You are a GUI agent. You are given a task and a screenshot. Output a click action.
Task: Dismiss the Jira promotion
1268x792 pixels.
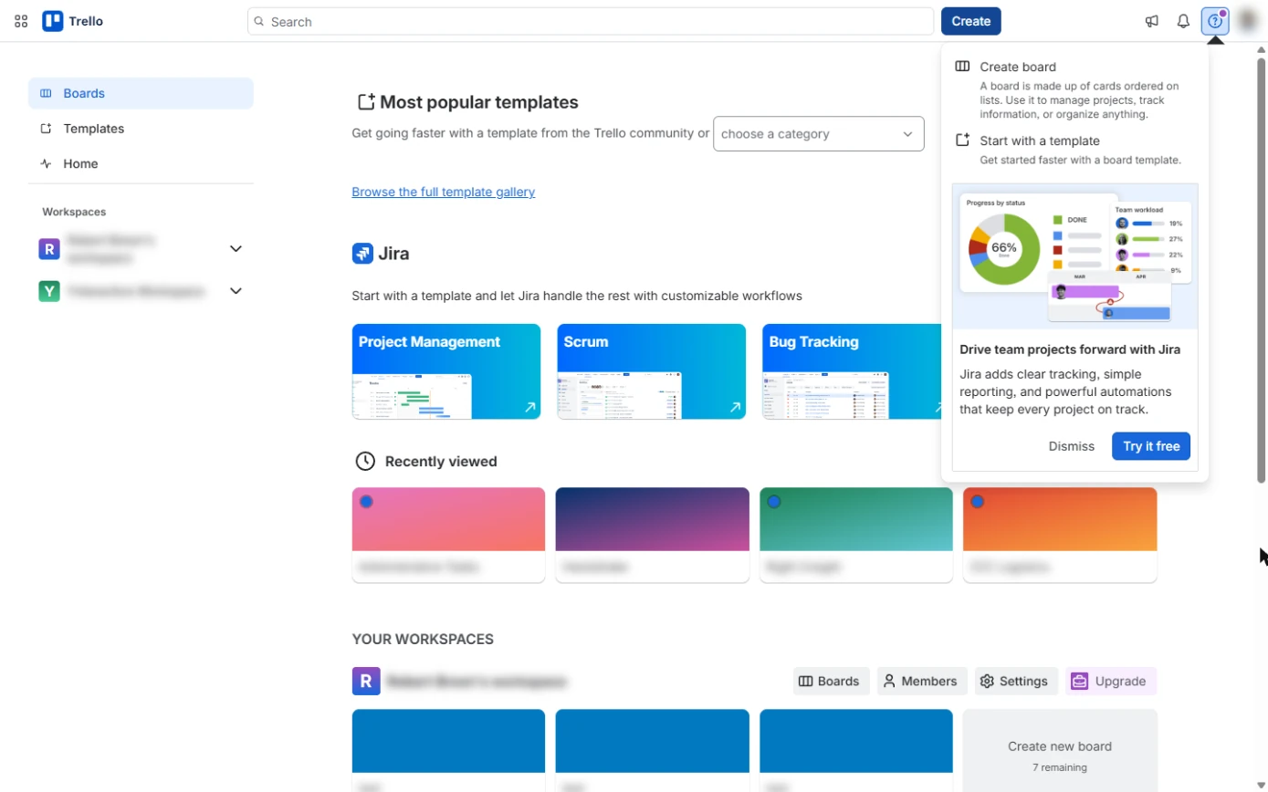point(1072,446)
